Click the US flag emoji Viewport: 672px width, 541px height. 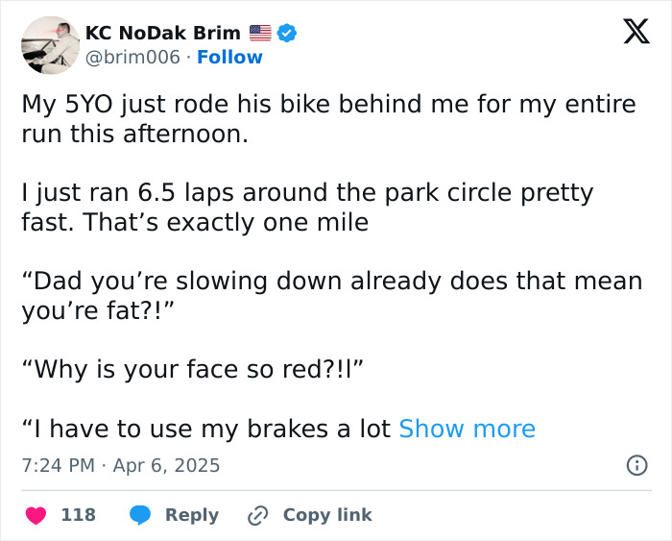click(x=260, y=33)
